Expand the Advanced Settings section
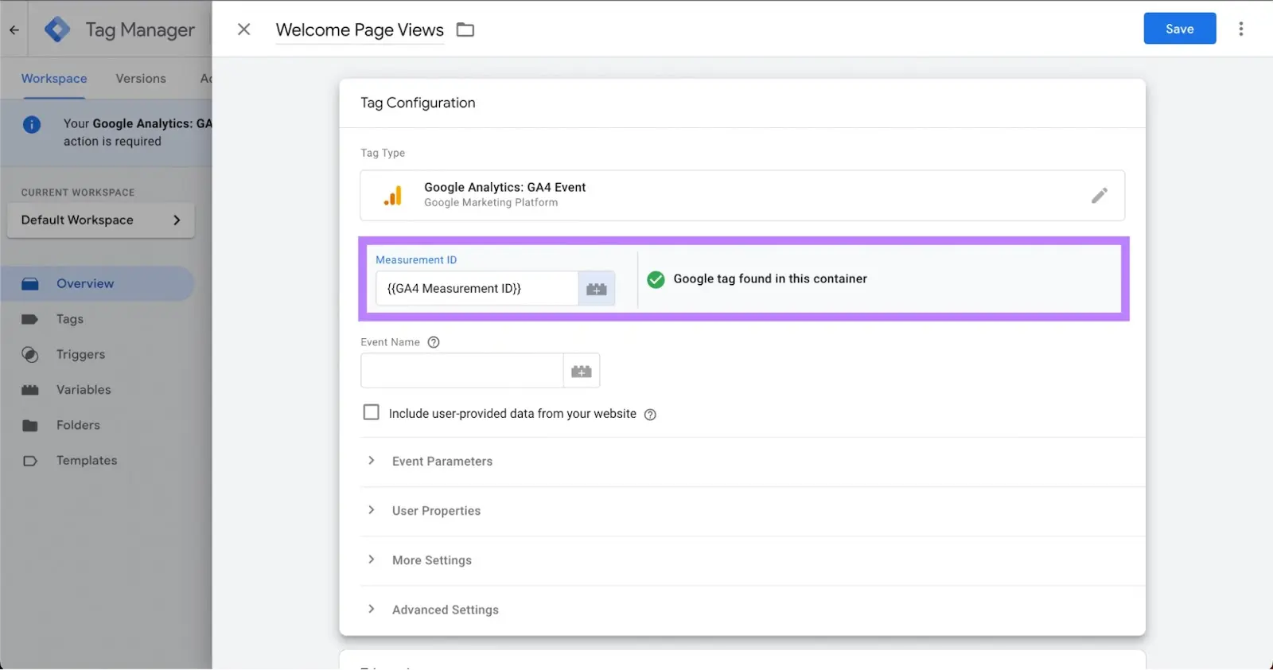Image resolution: width=1273 pixels, height=670 pixels. (x=445, y=610)
